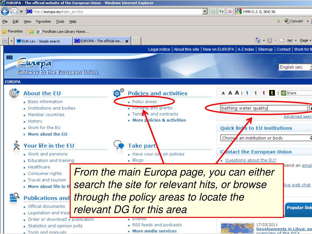This screenshot has height=234, width=312.
Task: Choose the blue t color scheme
Action: point(247,93)
